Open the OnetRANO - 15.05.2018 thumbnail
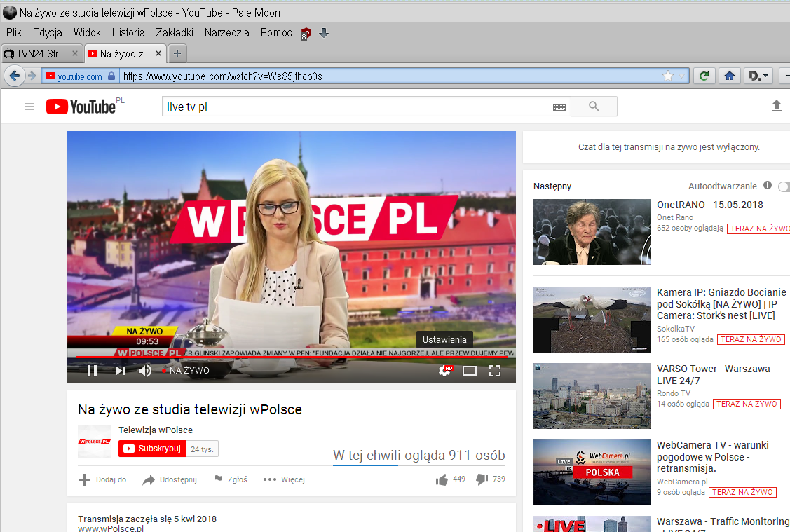The image size is (790, 532). pos(592,232)
